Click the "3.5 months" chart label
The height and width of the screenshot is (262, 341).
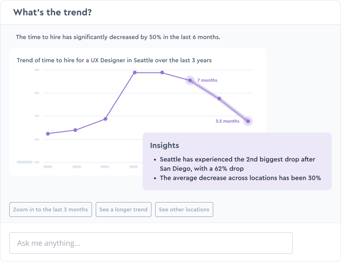pos(227,121)
